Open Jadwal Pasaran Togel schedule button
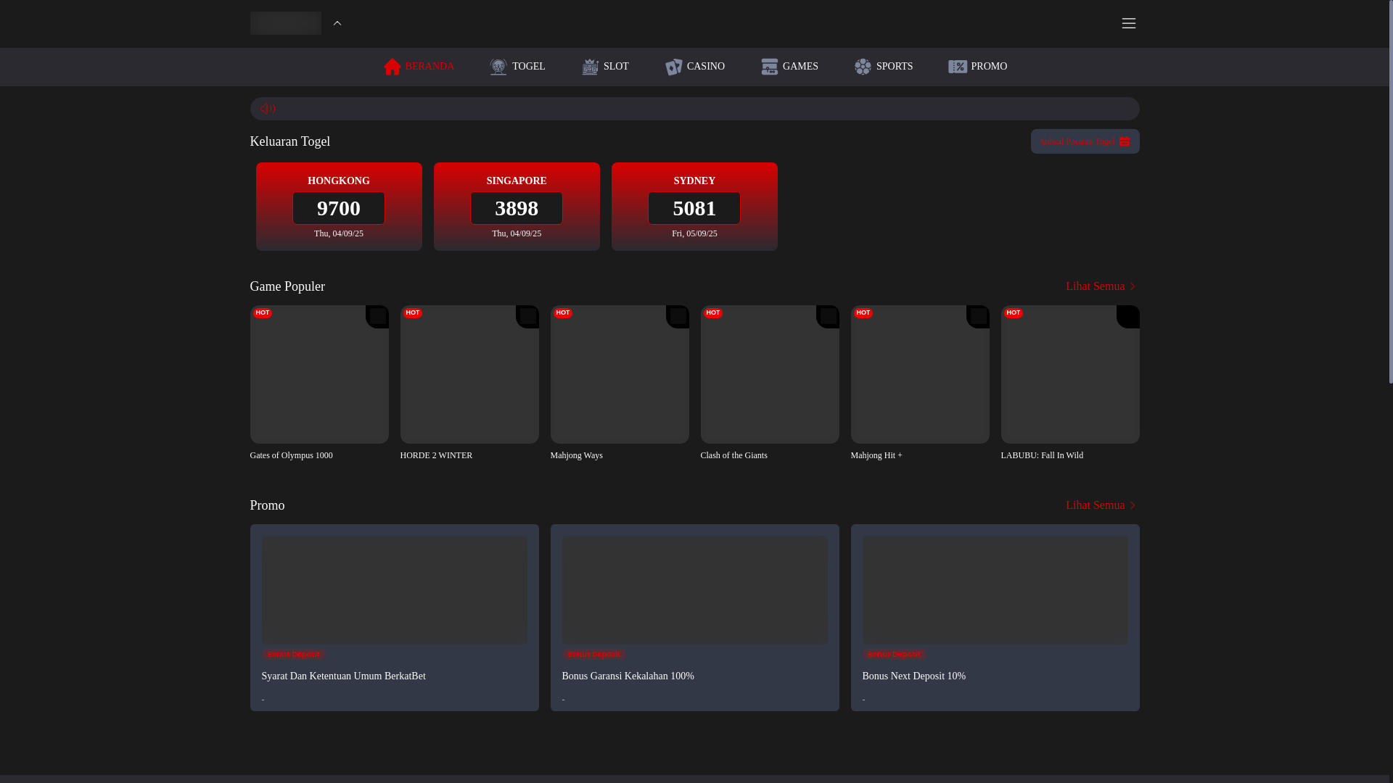This screenshot has width=1393, height=783. click(x=1085, y=141)
